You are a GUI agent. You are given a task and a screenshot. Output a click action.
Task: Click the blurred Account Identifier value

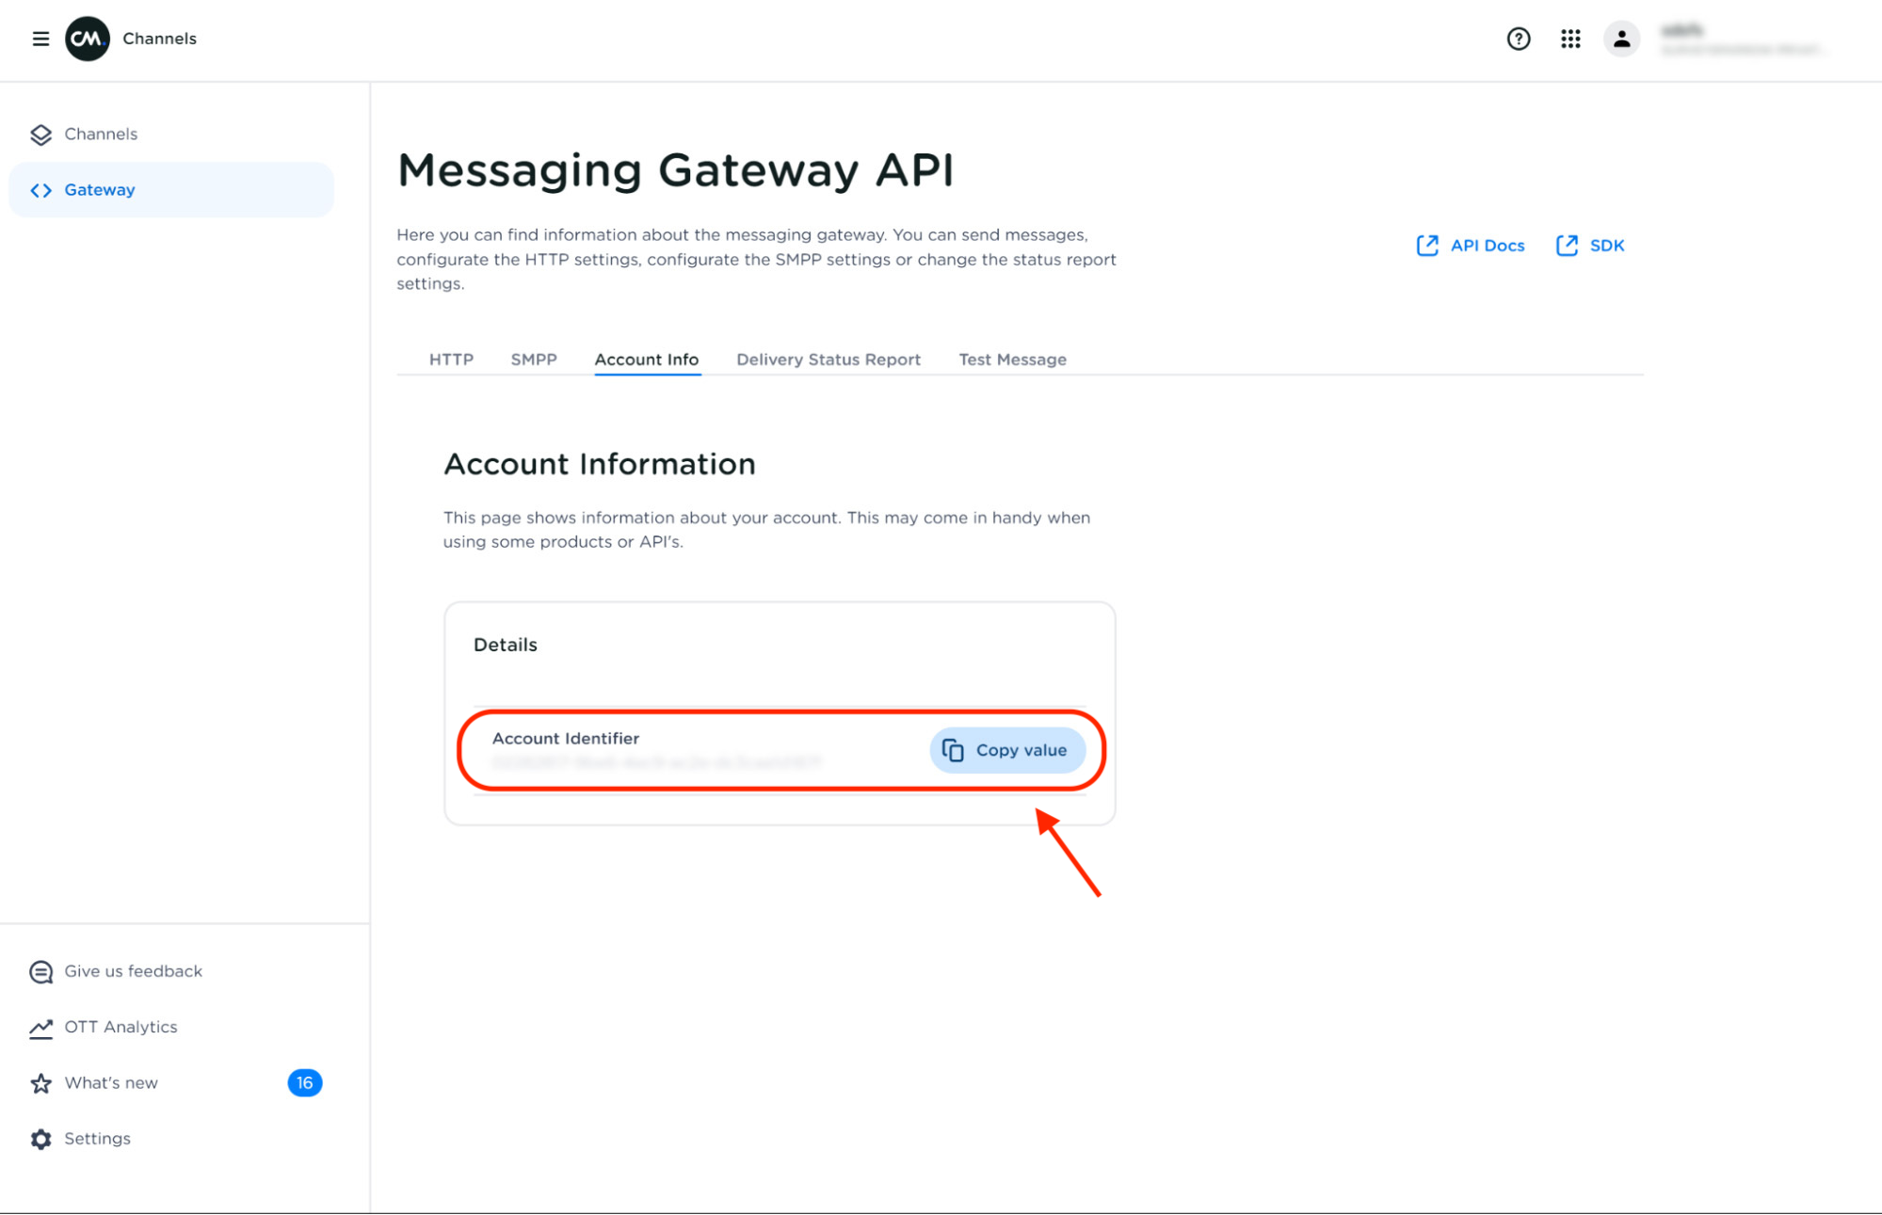coord(656,762)
